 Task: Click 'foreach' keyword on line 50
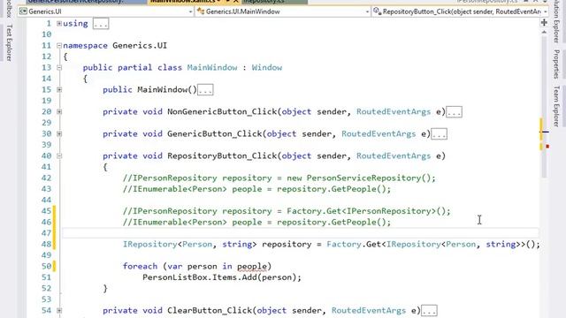coord(140,266)
